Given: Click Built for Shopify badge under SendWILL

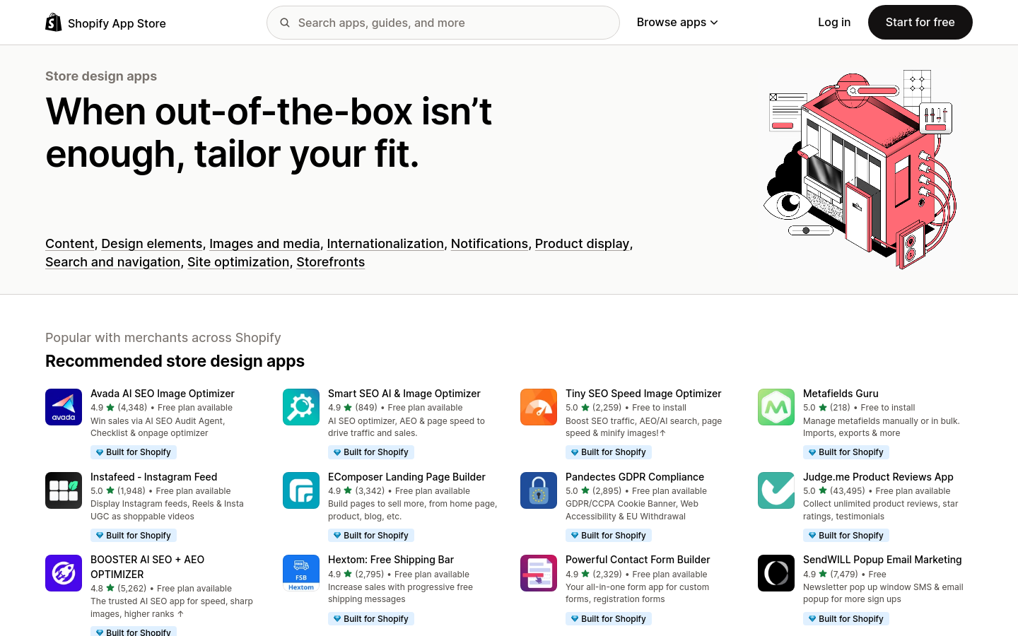Looking at the screenshot, I should 846,619.
